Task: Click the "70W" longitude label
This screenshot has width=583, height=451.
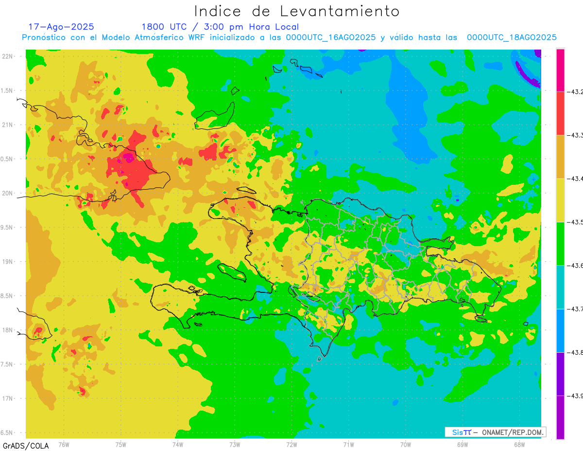Action: 406,444
